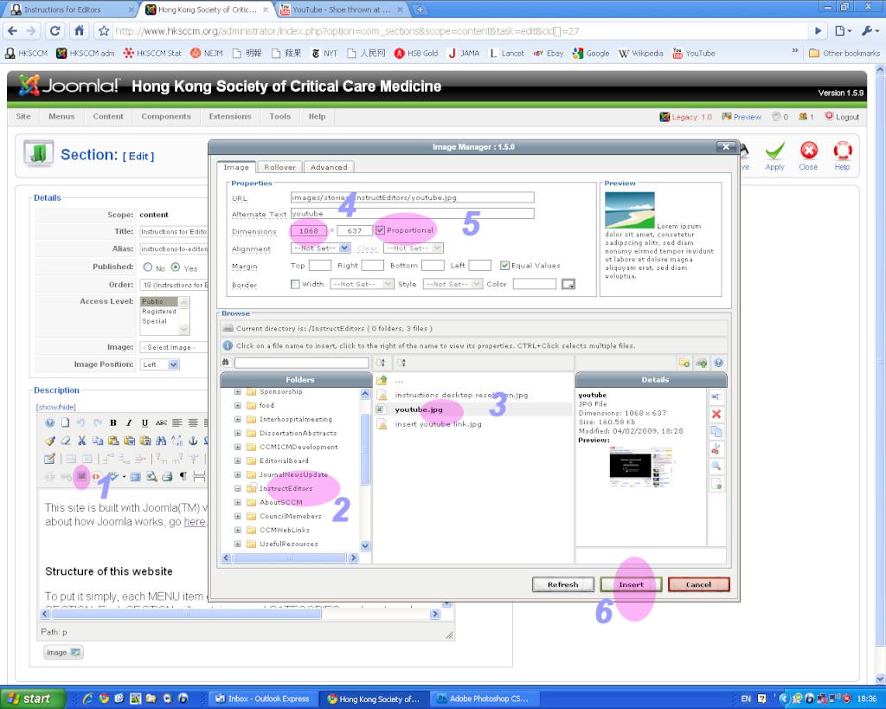Open the border Width dropdown
The width and height of the screenshot is (886, 709).
(363, 285)
